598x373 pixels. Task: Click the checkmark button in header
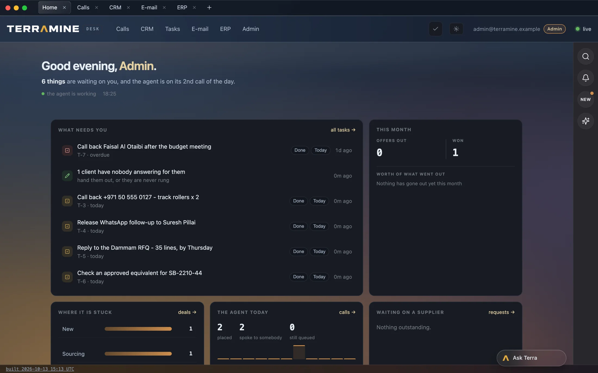(435, 29)
